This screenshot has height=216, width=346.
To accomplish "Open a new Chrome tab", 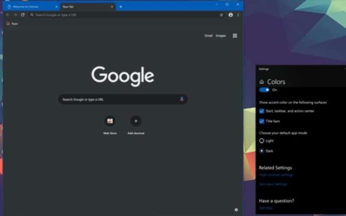I will 121,7.
